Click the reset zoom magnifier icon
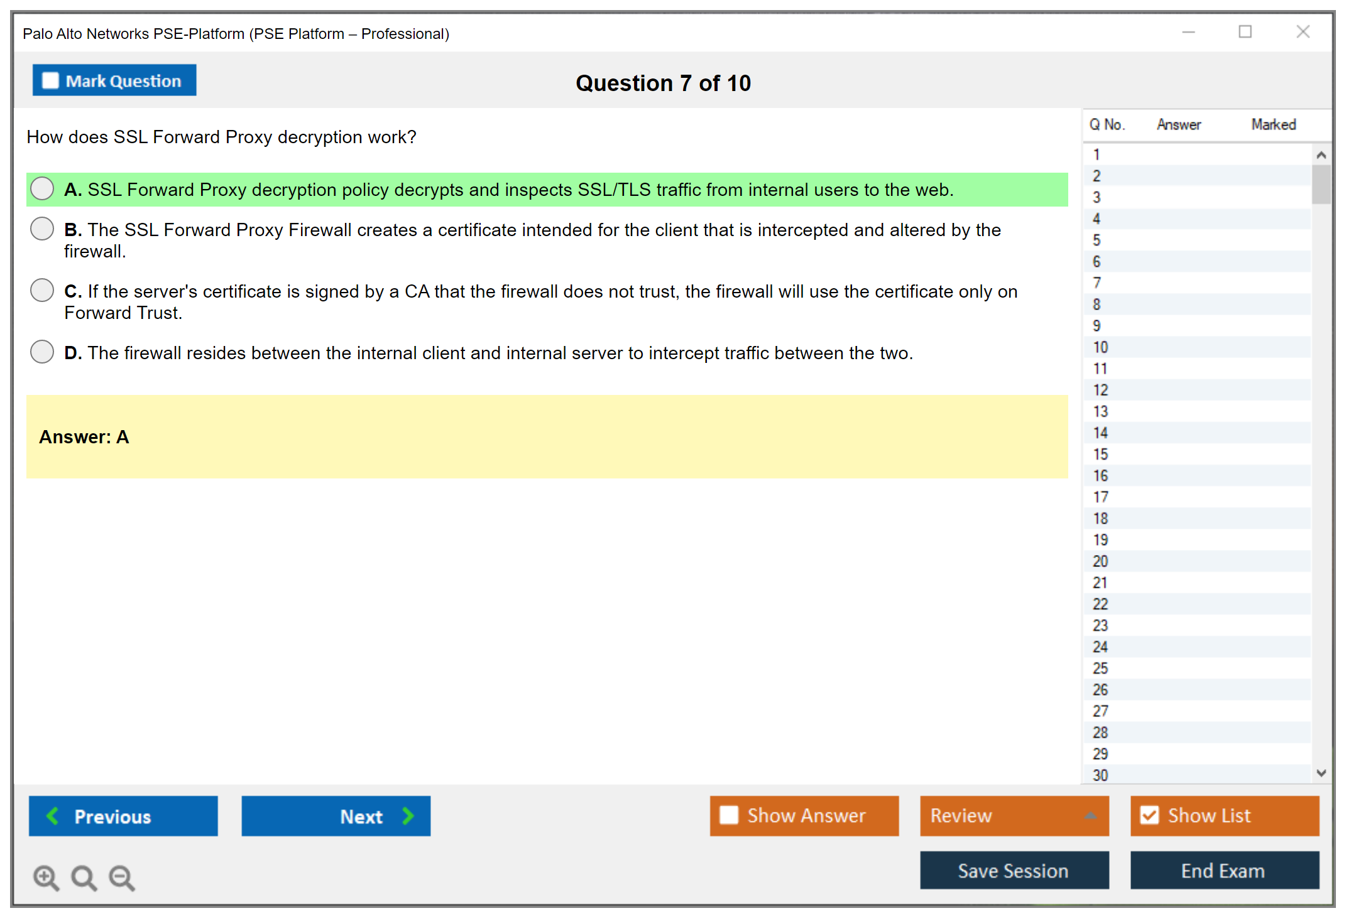 pyautogui.click(x=84, y=877)
